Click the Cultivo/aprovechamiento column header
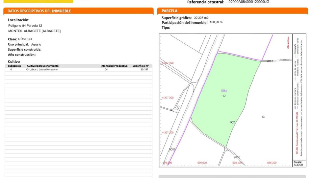 click(43, 66)
